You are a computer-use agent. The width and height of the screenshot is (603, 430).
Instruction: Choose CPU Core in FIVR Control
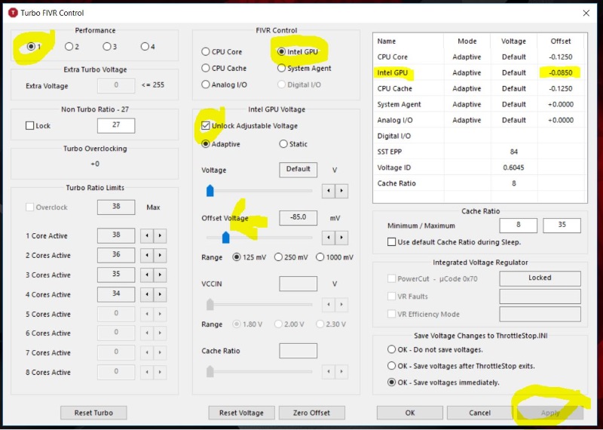(x=205, y=51)
